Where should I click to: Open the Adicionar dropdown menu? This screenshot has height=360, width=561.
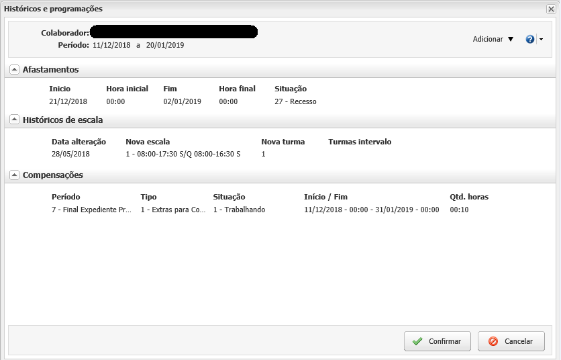point(493,40)
